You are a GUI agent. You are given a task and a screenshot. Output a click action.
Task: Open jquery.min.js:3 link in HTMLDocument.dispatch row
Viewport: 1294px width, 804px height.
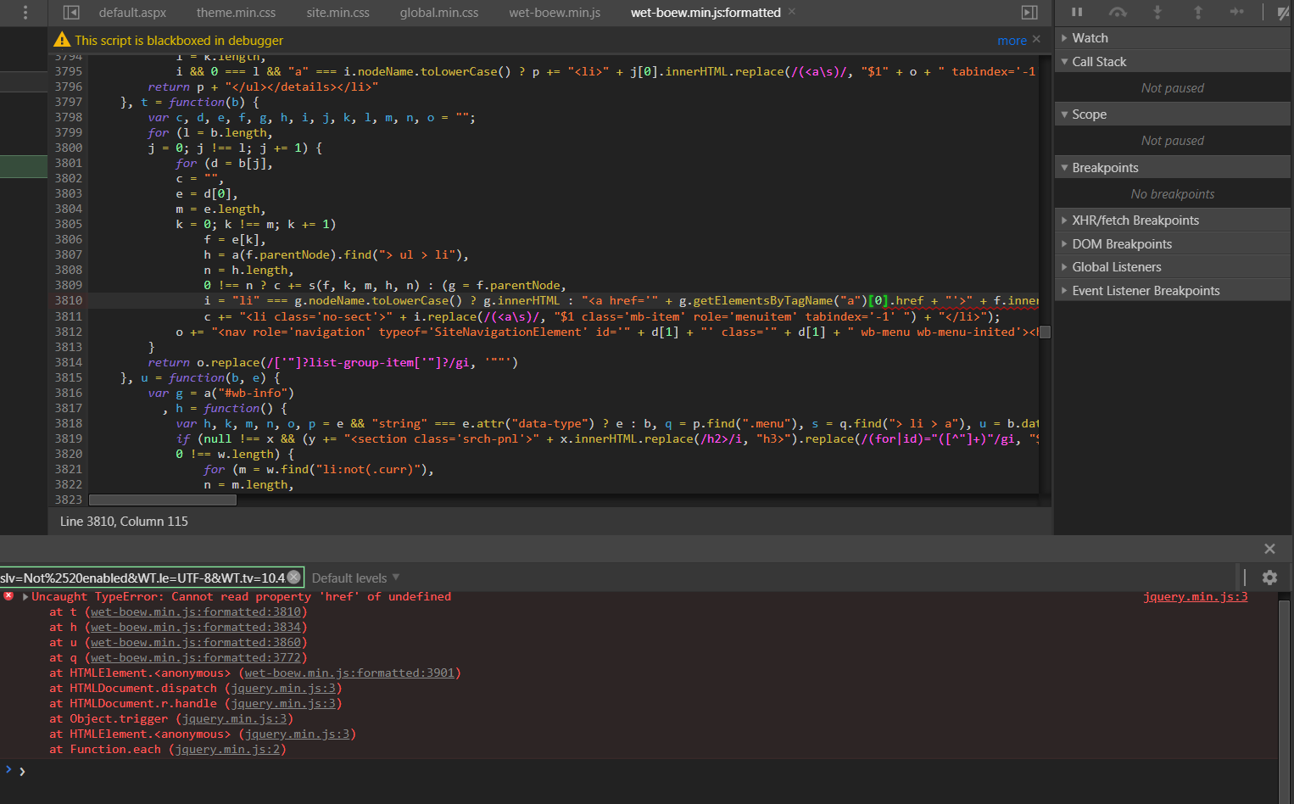283,689
